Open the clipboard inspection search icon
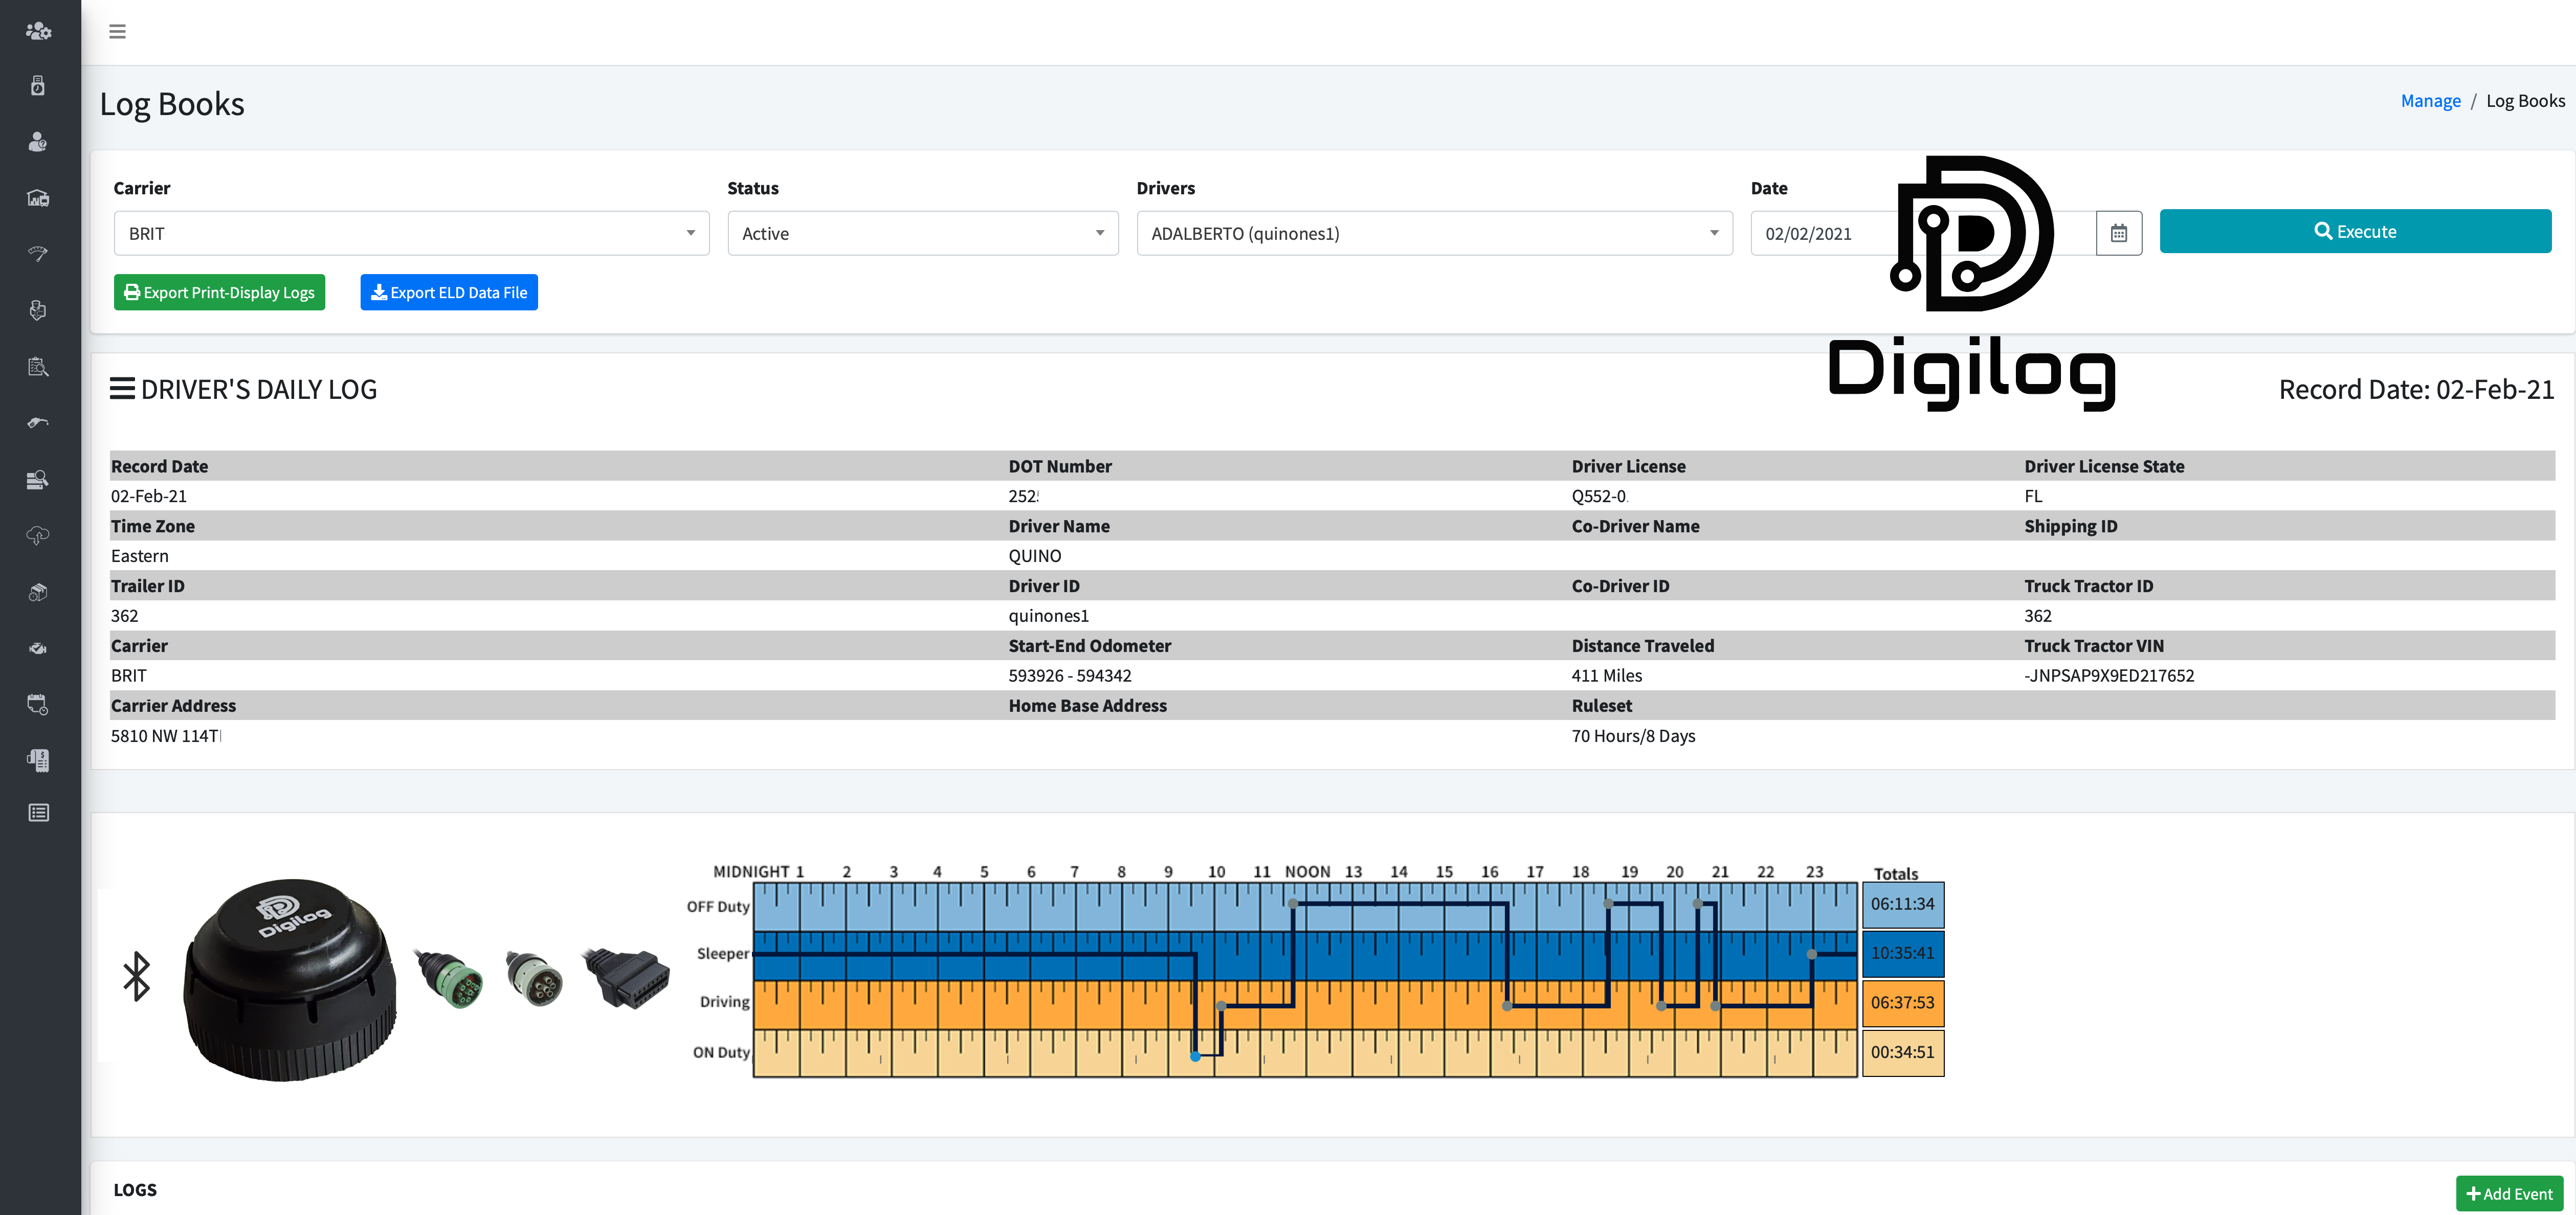This screenshot has height=1215, width=2576. 38,366
